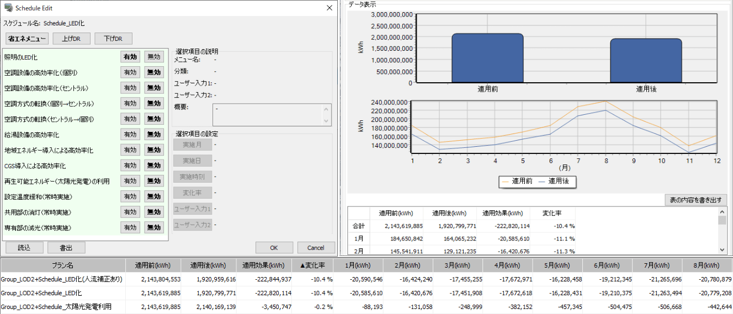The width and height of the screenshot is (733, 314).
Task: Select the 1月 row in data table
Action: tap(461, 238)
